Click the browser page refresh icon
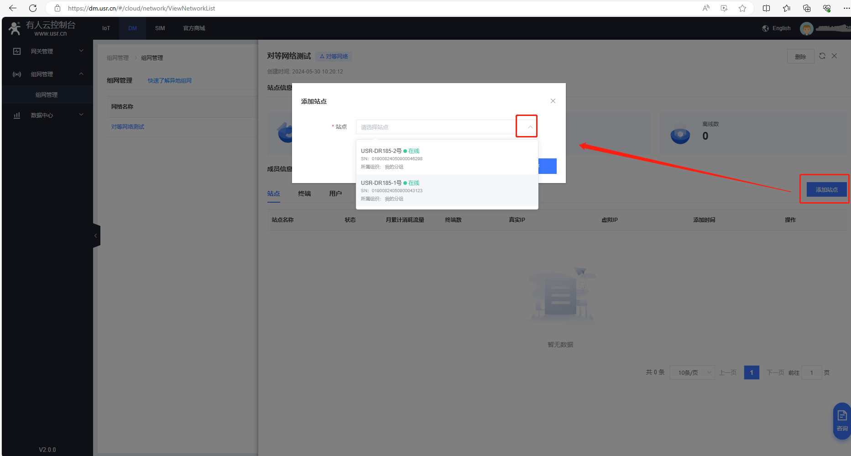Viewport: 851px width, 456px height. pos(33,8)
